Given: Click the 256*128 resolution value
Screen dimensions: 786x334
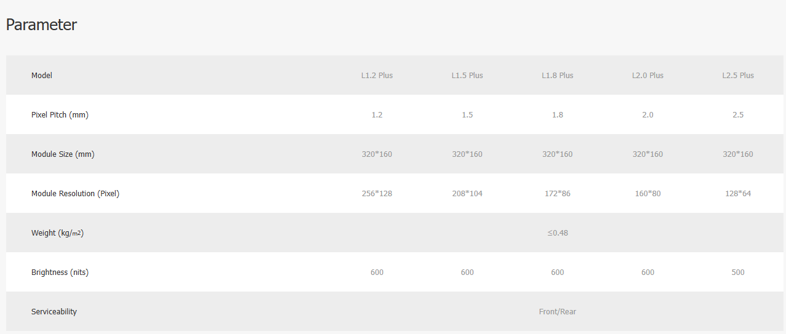Looking at the screenshot, I should 377,194.
